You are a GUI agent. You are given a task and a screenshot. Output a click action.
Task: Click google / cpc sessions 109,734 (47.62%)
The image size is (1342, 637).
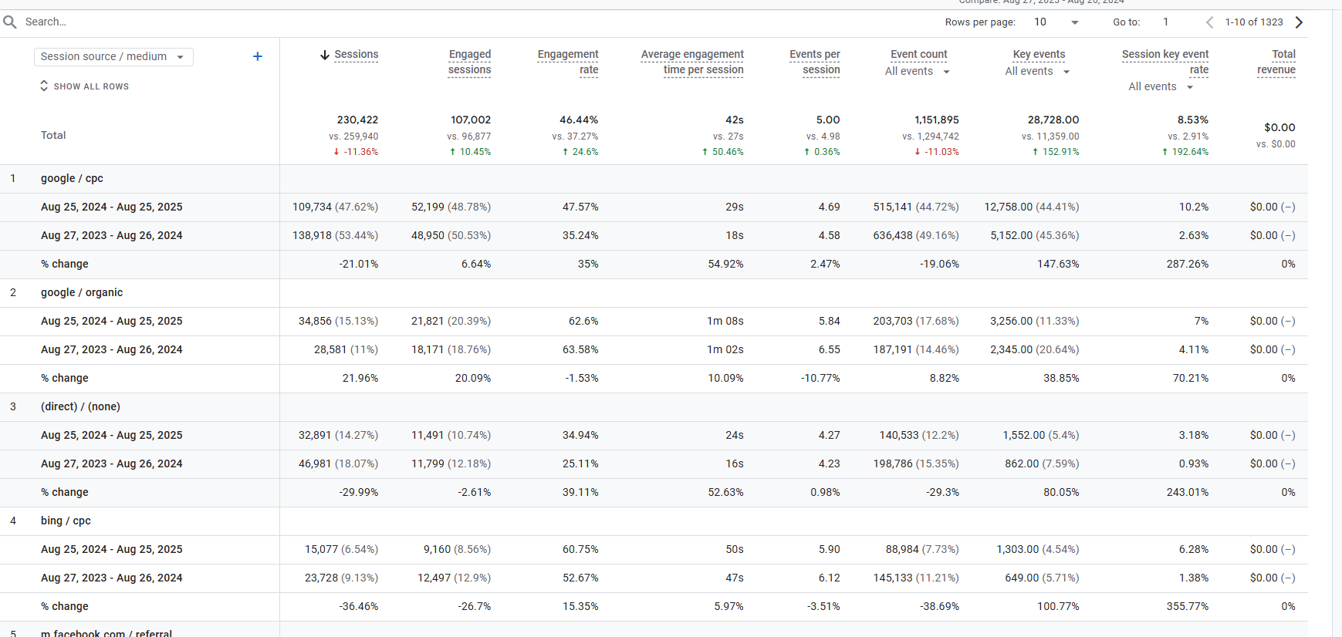[x=335, y=207]
